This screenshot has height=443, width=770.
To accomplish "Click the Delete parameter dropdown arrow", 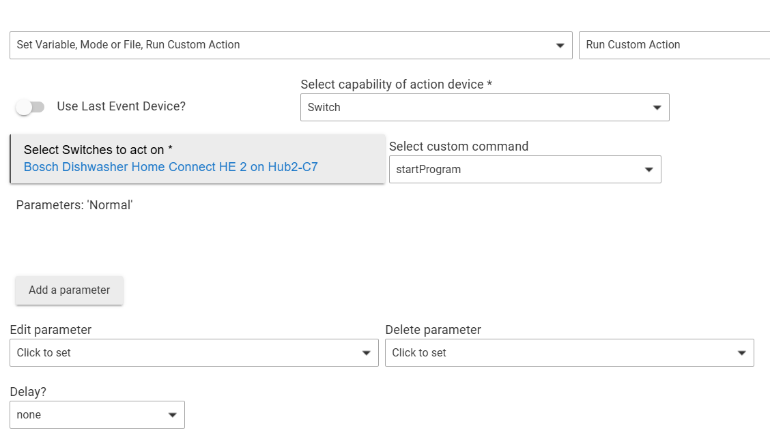I will click(741, 353).
